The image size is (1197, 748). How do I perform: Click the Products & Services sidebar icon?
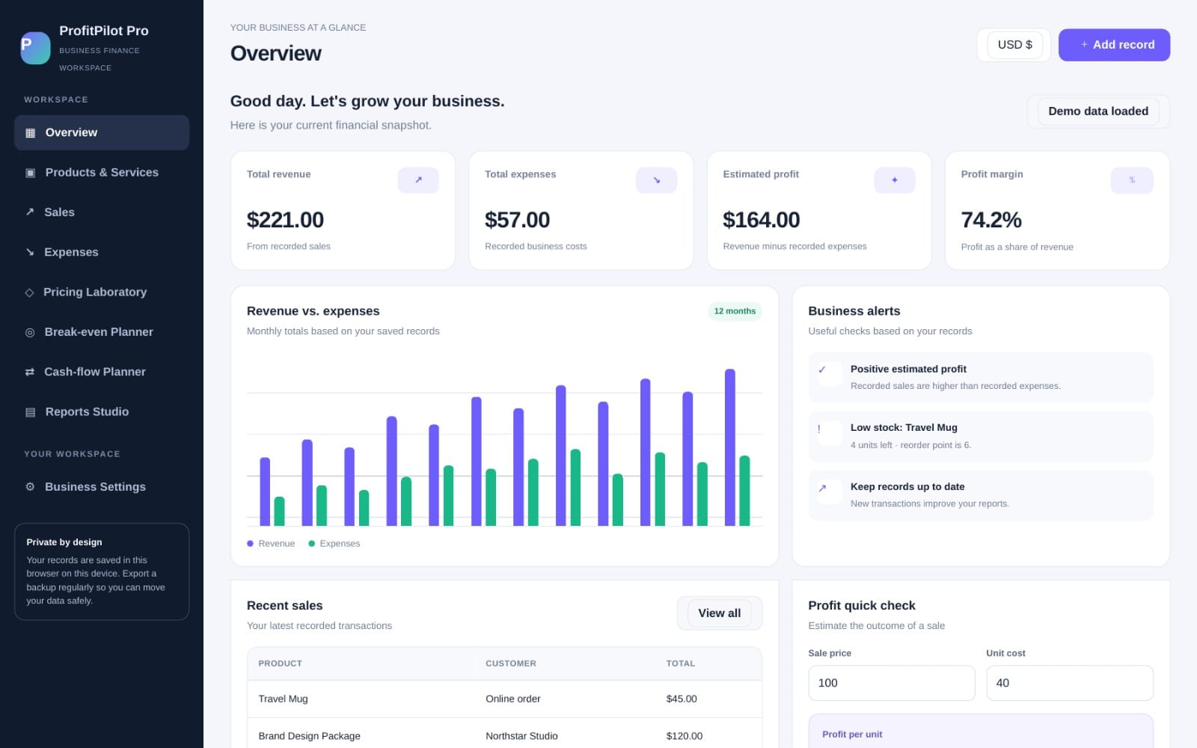pyautogui.click(x=31, y=173)
